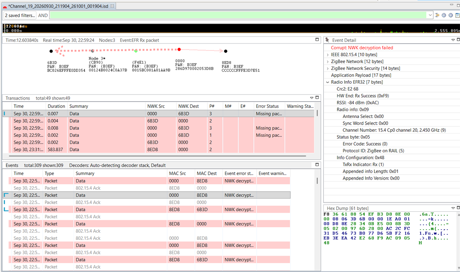Select Application Payload [17 bytes] entry
Screen dimensions: 460x272
[361, 75]
